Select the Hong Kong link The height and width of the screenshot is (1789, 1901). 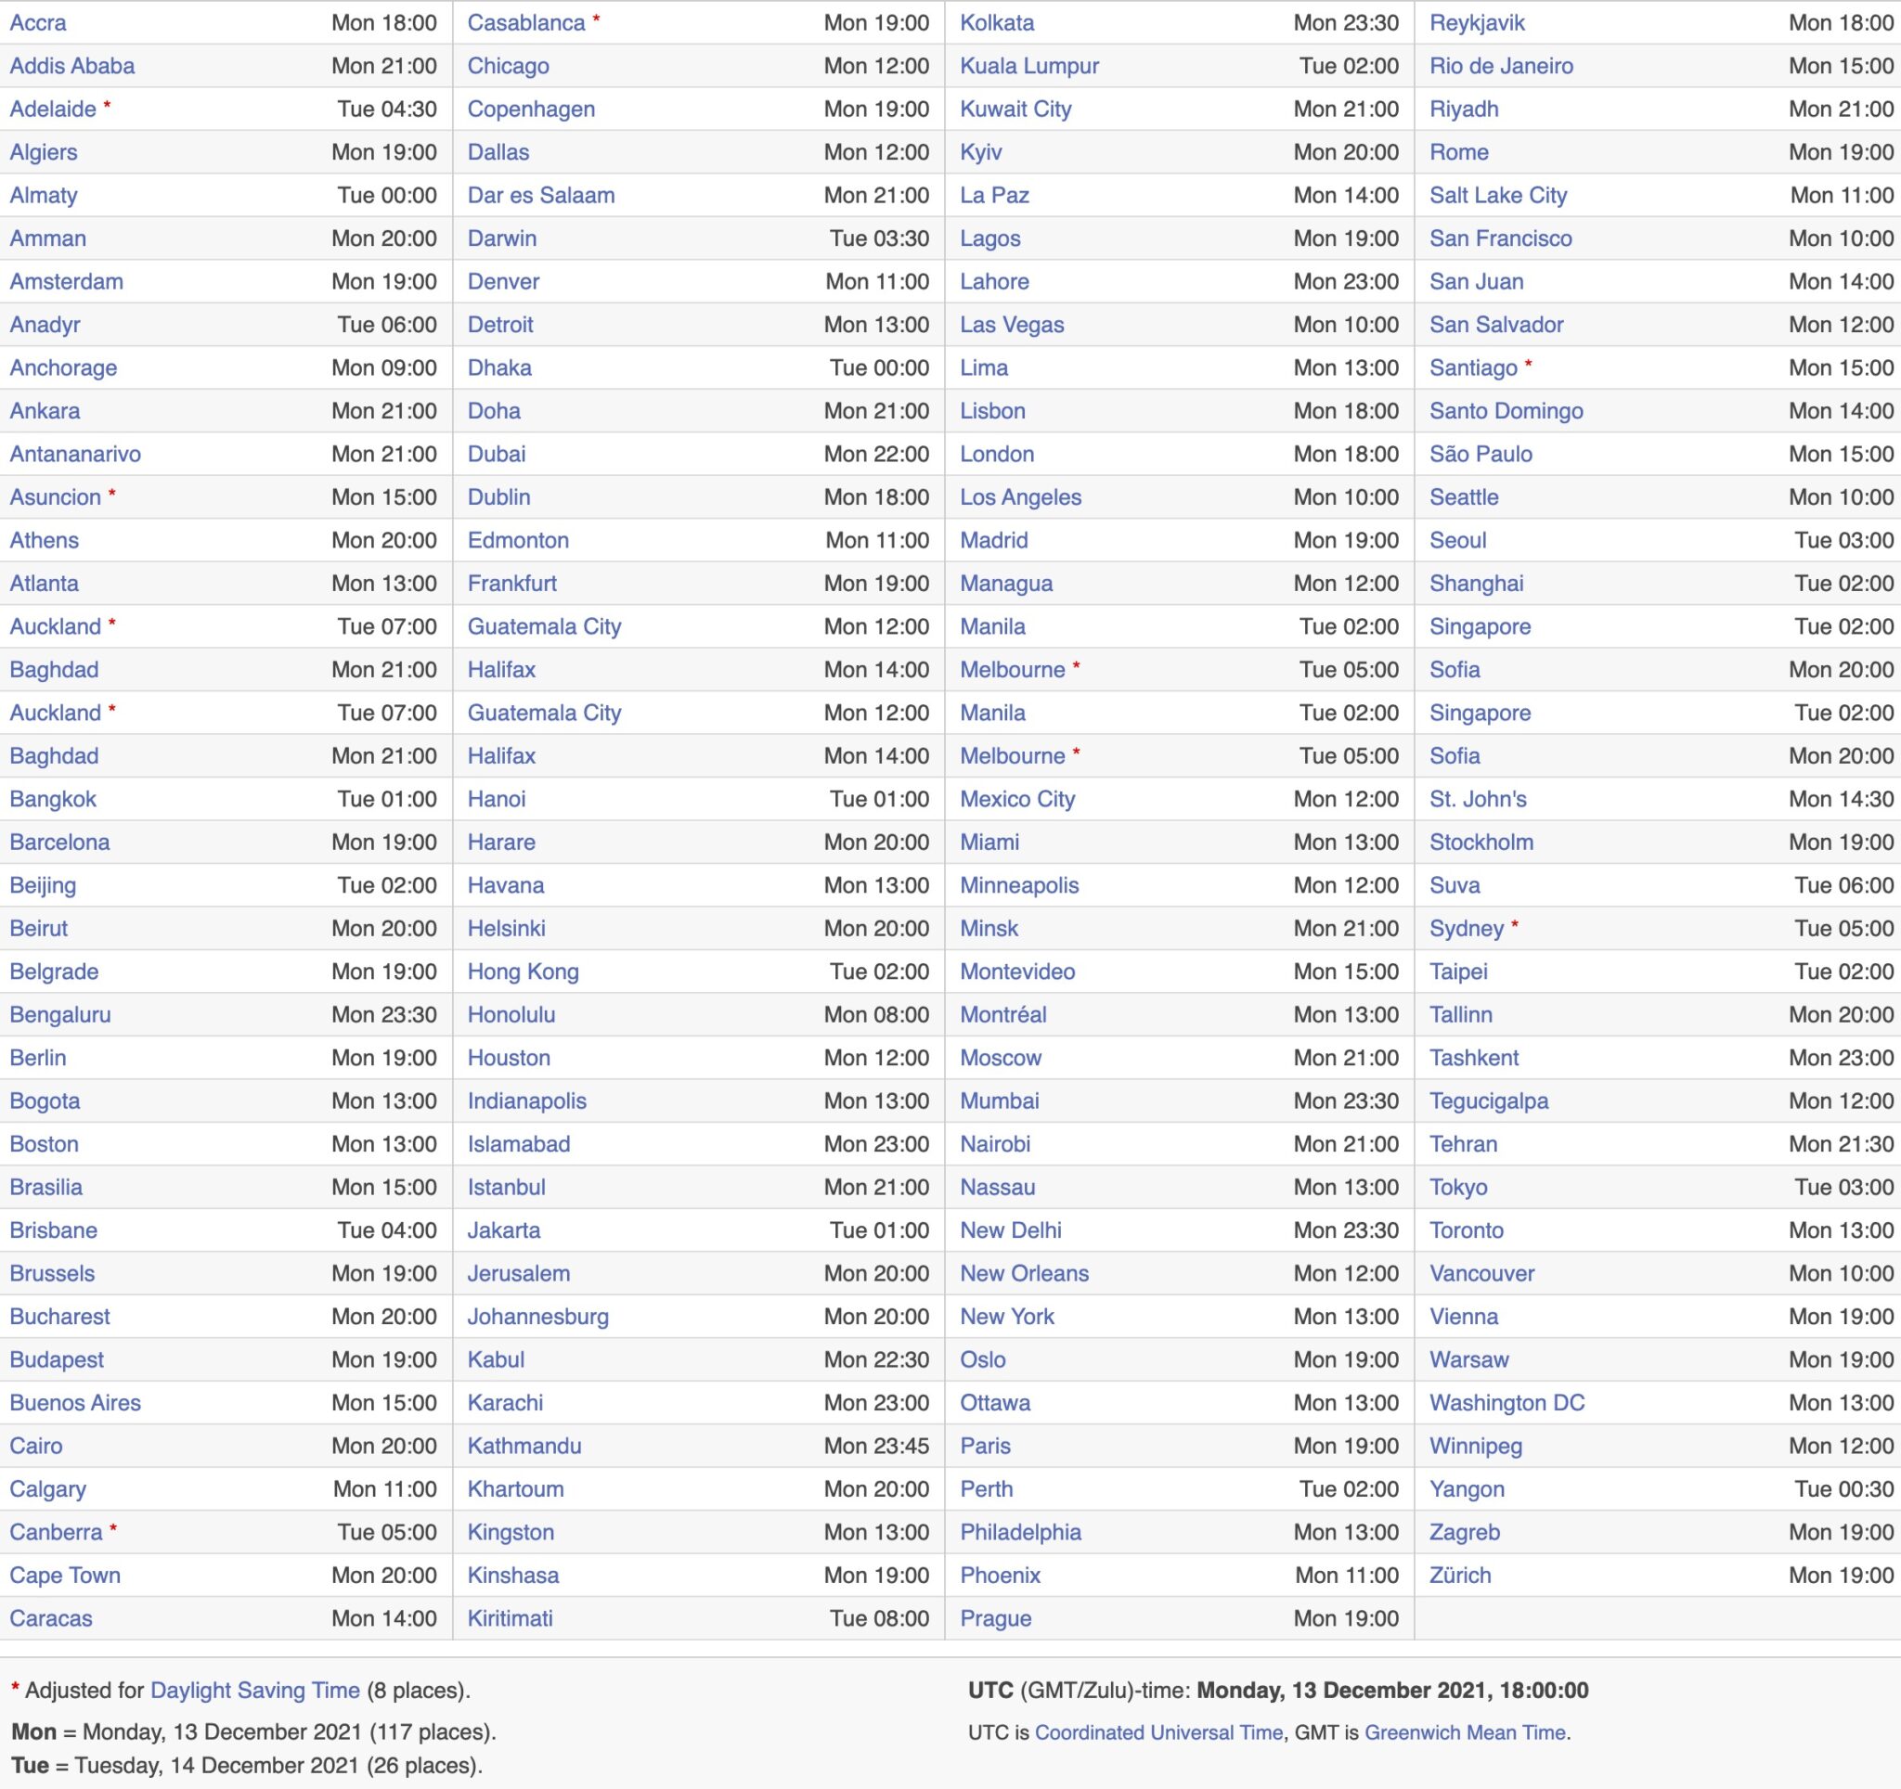522,971
